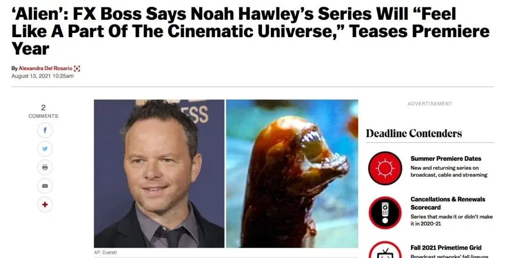Viewport: 508px width, 258px height.
Task: Share article via Twitter icon
Action: [45, 149]
